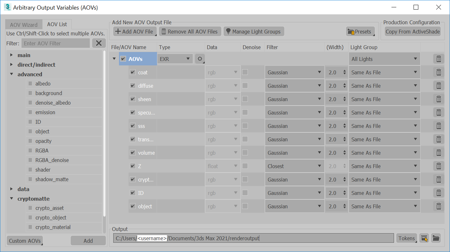The image size is (450, 252).
Task: Expand the main group in the AOV list
Action: pos(12,55)
